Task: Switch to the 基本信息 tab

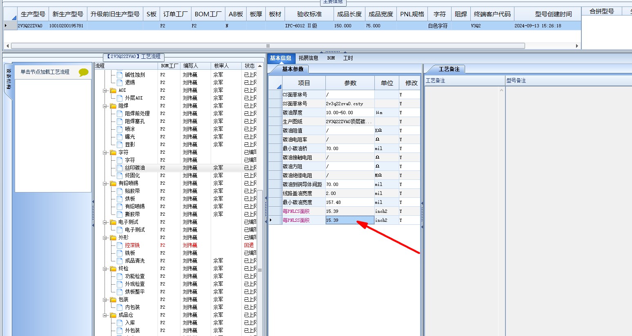Action: [x=280, y=58]
